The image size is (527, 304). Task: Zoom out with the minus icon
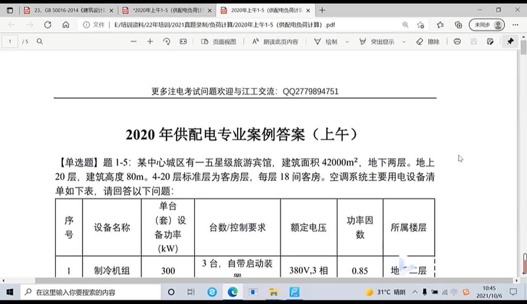133,42
